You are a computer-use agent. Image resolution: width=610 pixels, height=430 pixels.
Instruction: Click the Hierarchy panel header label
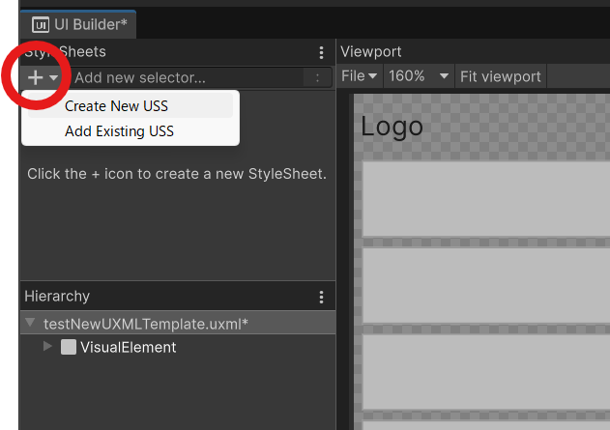click(57, 297)
